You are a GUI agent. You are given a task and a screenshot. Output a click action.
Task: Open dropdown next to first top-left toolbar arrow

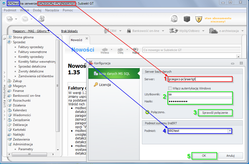pos(16,19)
